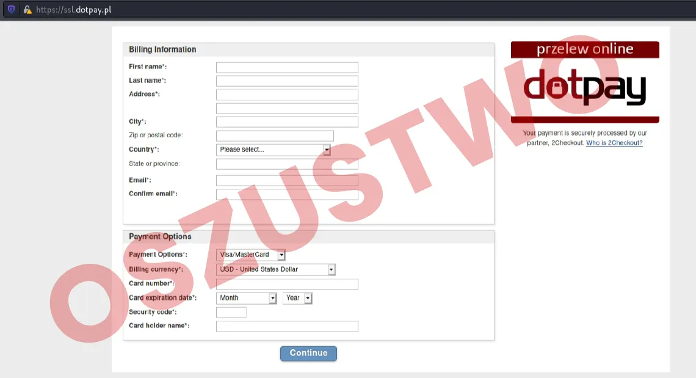This screenshot has height=378, width=696.
Task: Click the Last name input field
Action: point(287,81)
